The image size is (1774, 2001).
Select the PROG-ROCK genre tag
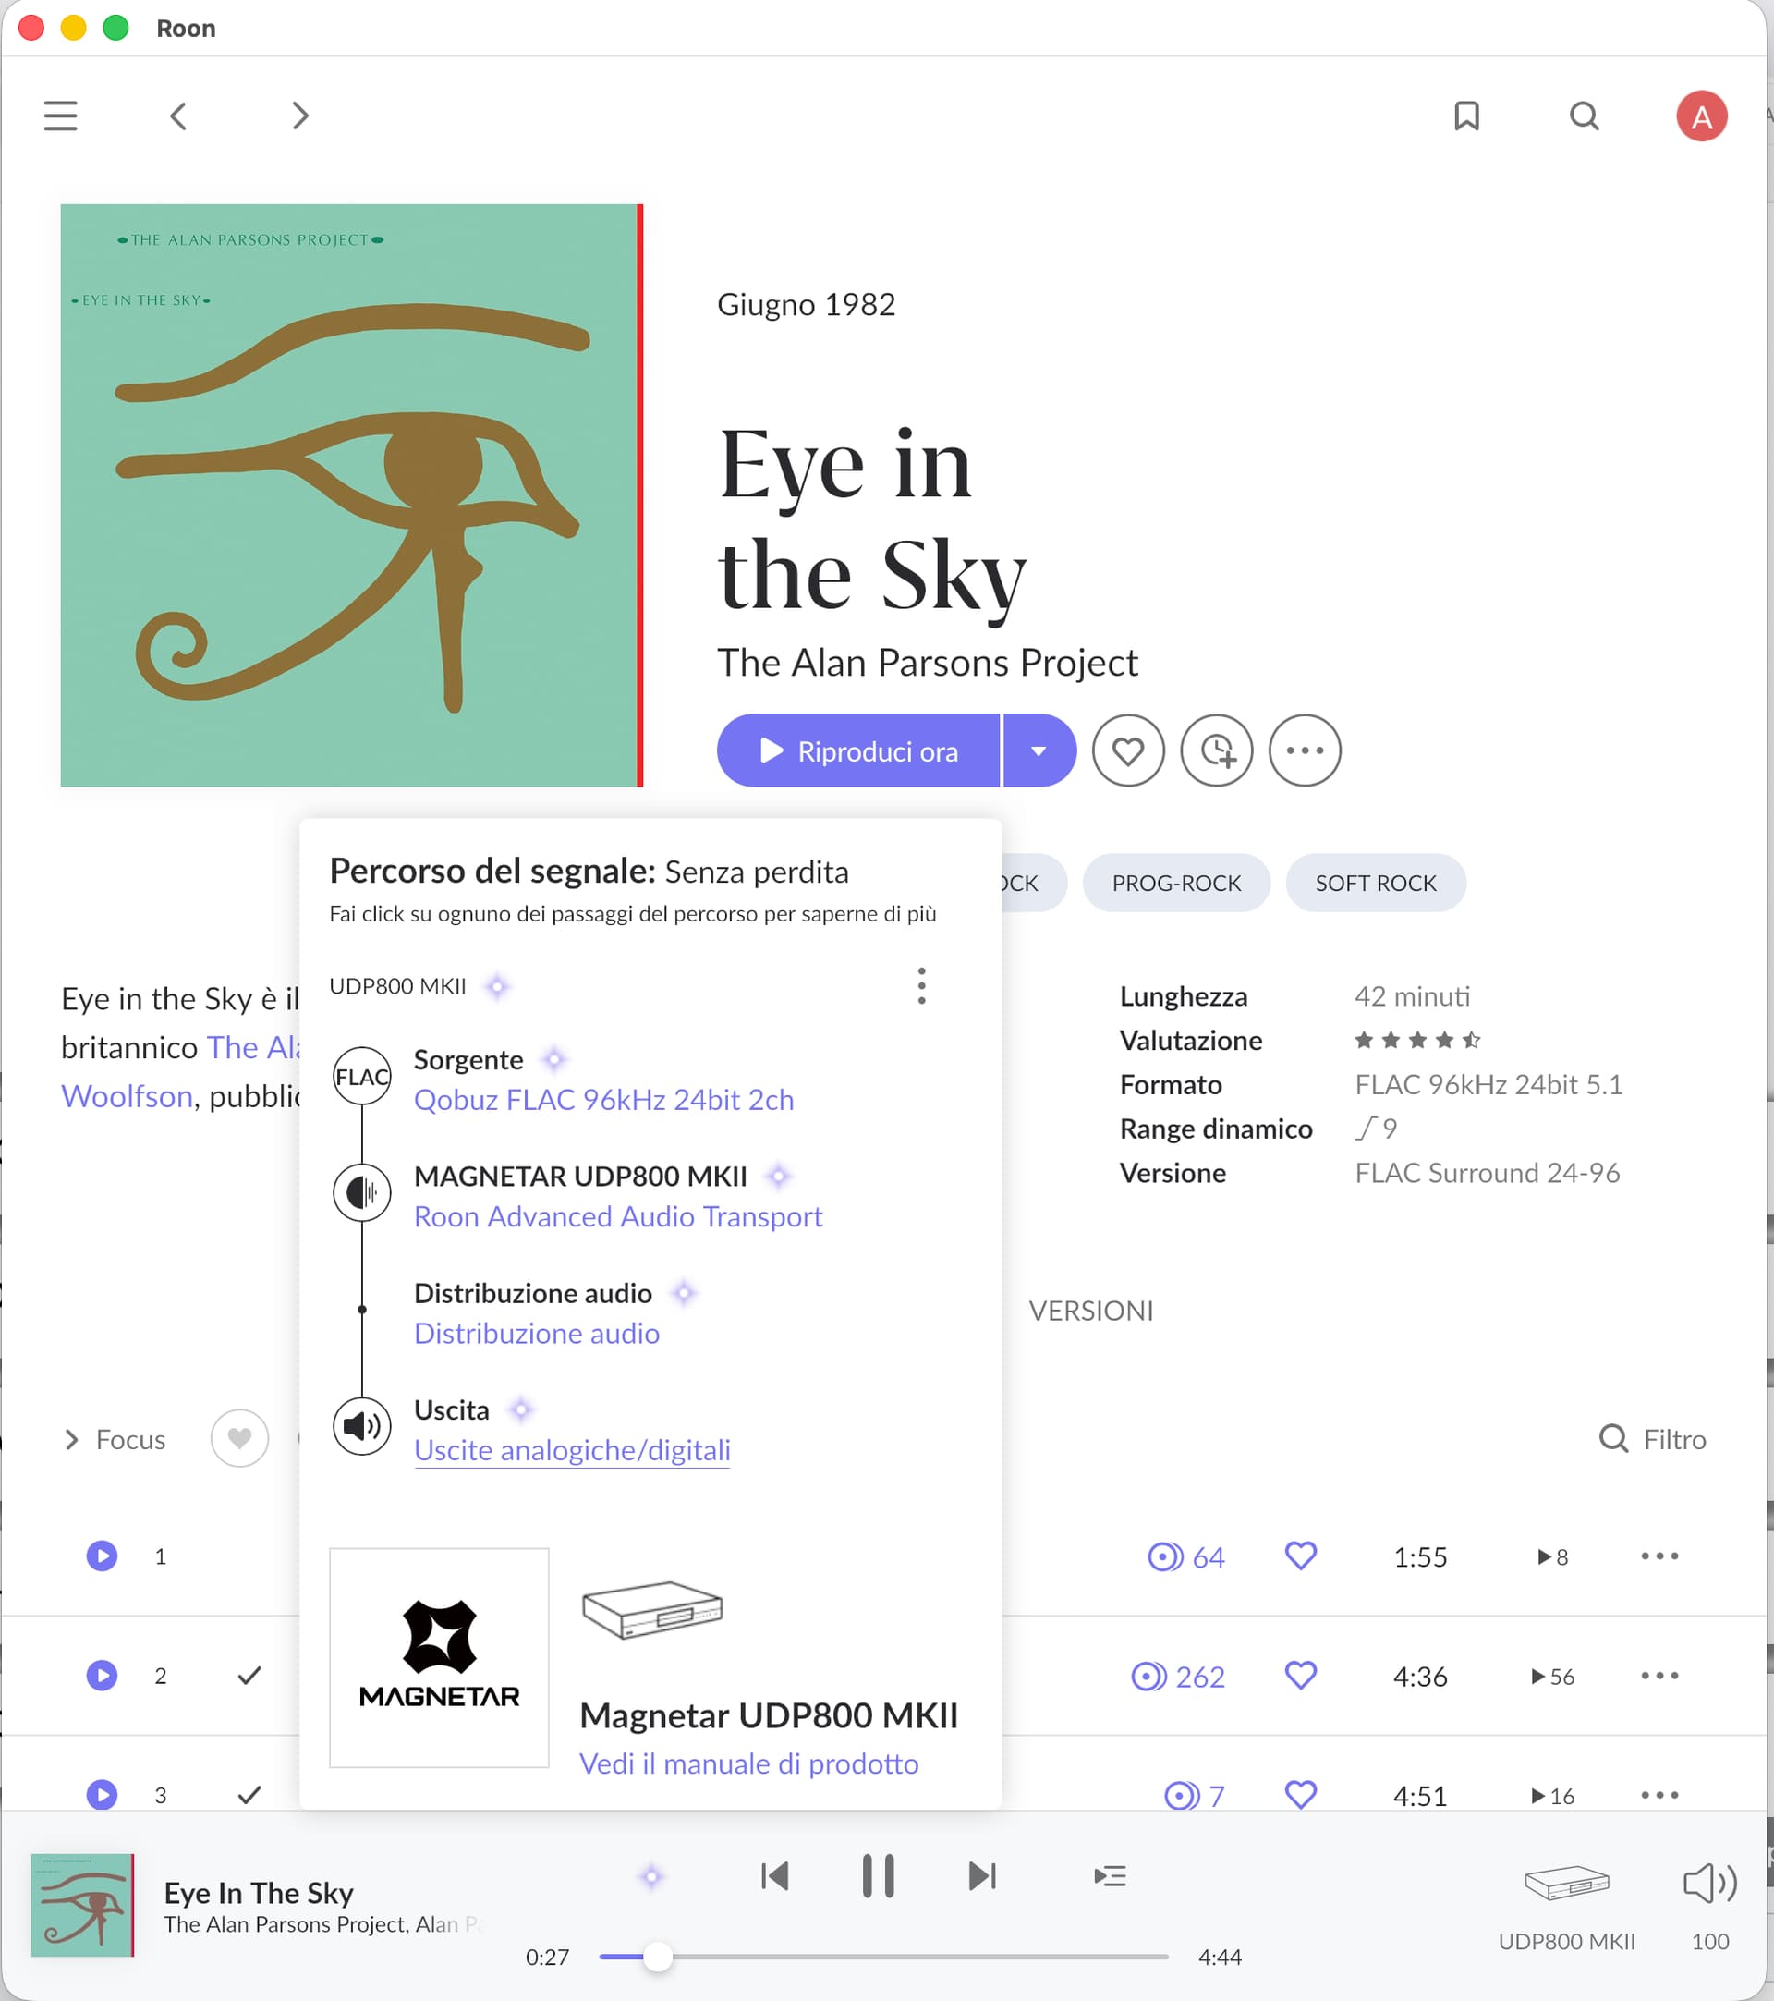1175,883
